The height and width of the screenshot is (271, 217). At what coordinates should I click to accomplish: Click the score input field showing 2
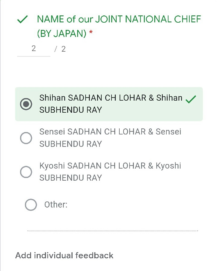point(33,49)
